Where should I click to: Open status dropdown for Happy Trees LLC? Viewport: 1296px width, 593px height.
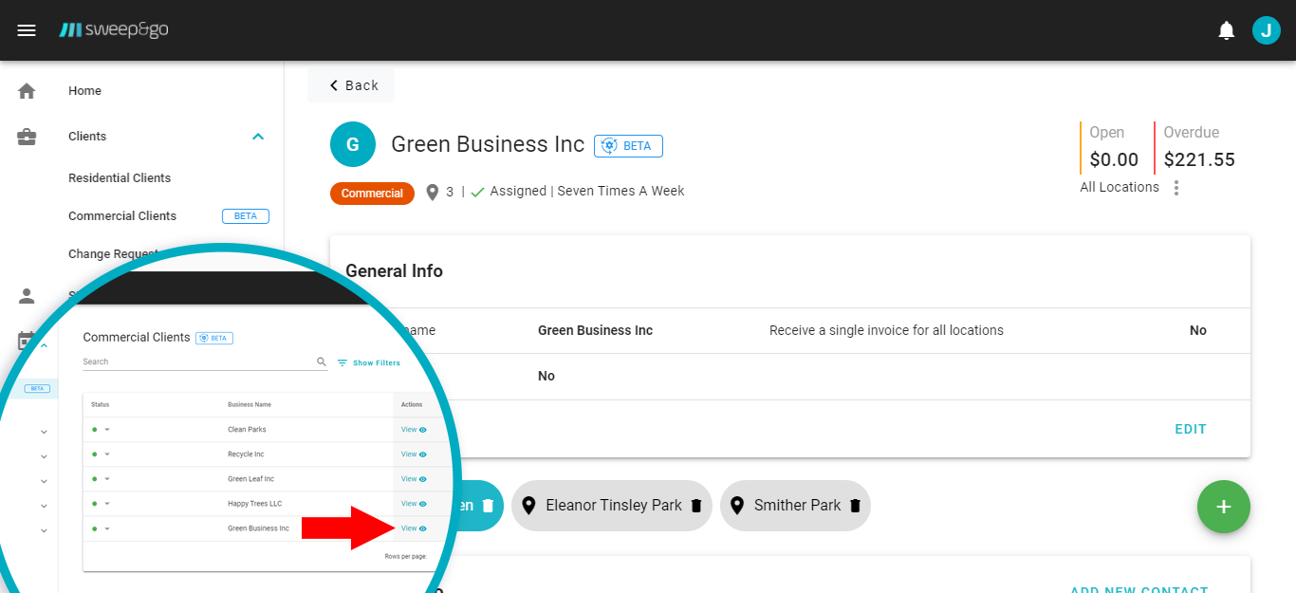(x=107, y=504)
